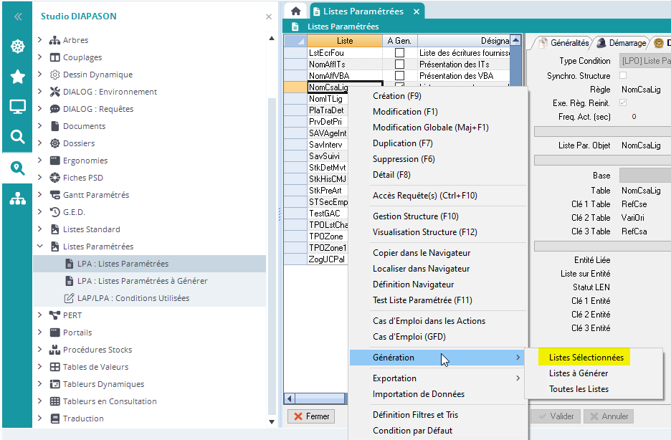Screen dimensions: 671x440
Task: Open the hierarchy tree icon in sidebar
Action: [x=17, y=199]
